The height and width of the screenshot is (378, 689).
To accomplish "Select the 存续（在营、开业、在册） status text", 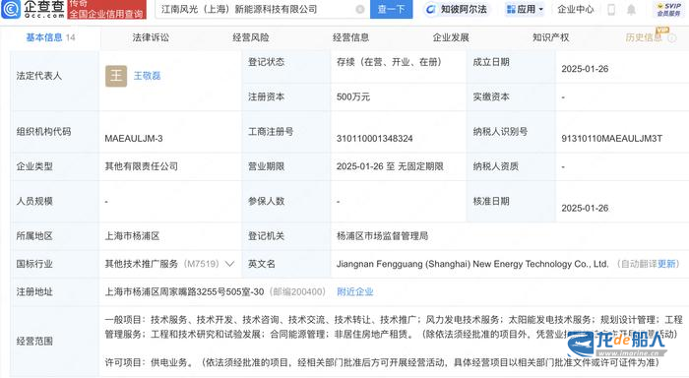I will pos(389,62).
